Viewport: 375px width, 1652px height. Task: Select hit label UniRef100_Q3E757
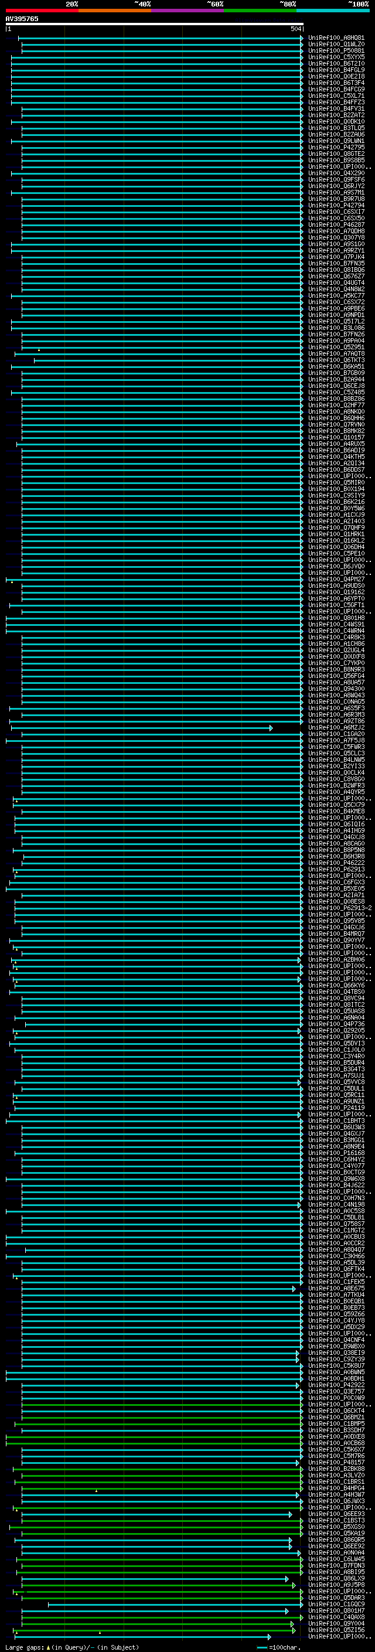(336, 1392)
